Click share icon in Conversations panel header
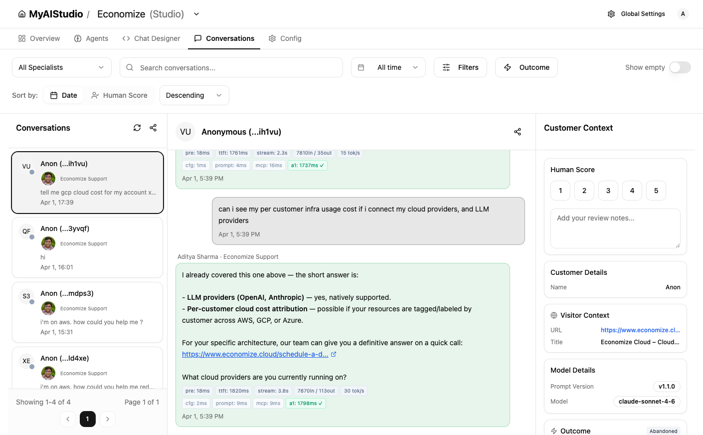The image size is (703, 435). point(153,128)
